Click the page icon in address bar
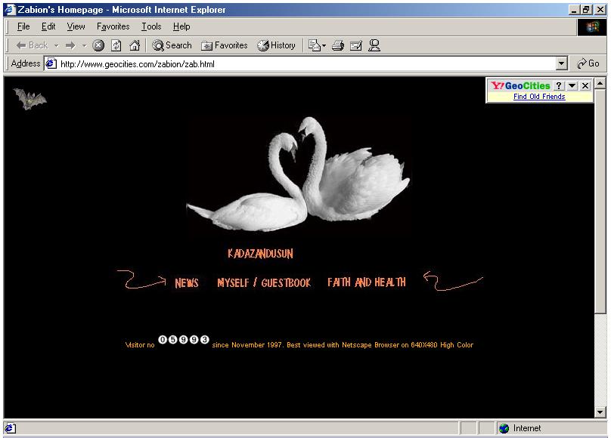This screenshot has width=611, height=438. click(51, 63)
